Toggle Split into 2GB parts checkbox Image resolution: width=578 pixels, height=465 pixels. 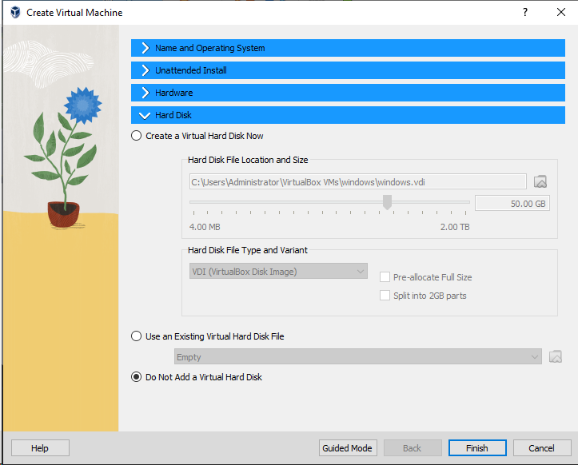click(385, 296)
